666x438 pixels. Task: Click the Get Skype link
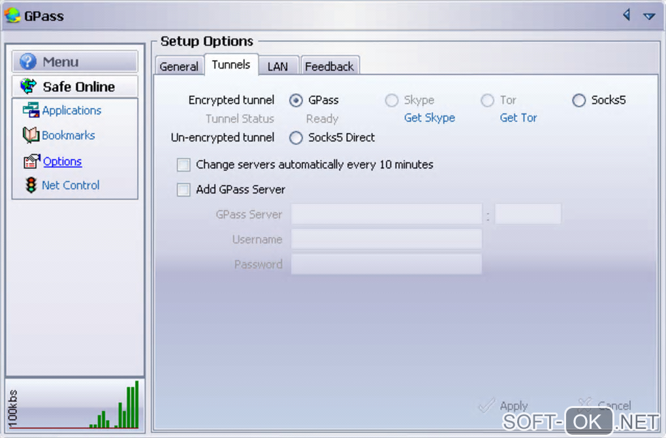430,117
